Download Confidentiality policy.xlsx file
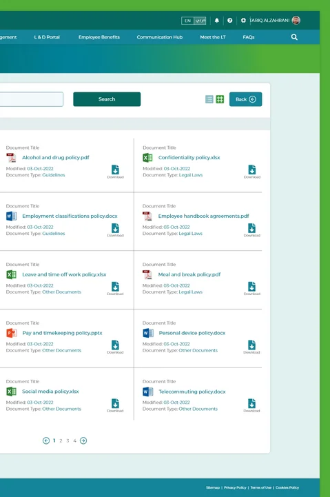330x497 pixels. tap(252, 172)
